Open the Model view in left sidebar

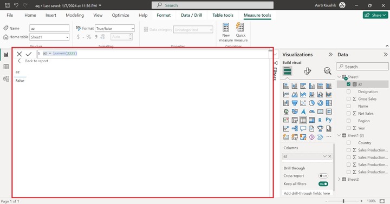(x=6, y=79)
